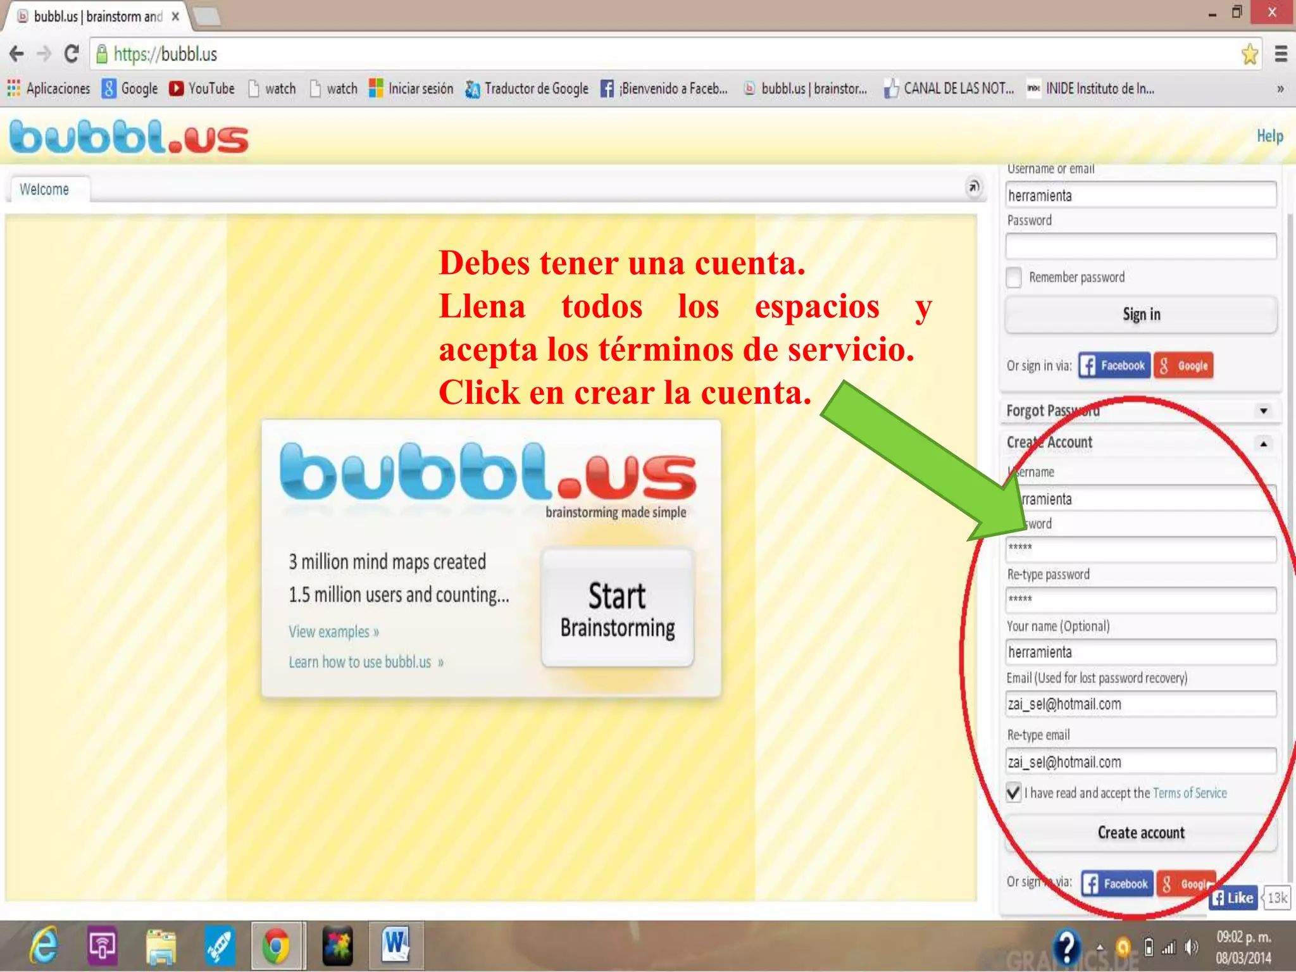Sign in via Facebook in the sign-in section
This screenshot has width=1296, height=972.
tap(1114, 365)
